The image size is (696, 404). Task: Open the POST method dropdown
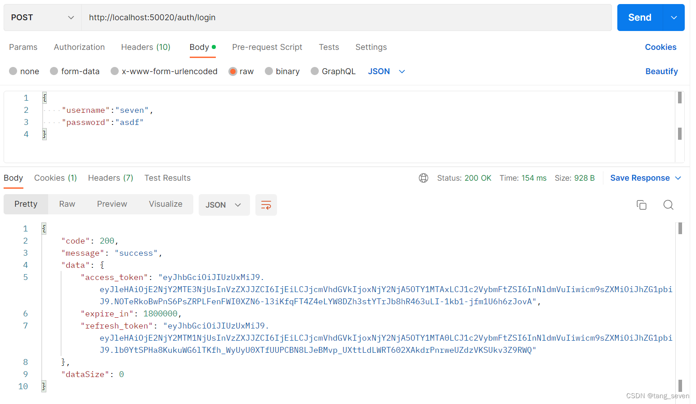(x=42, y=18)
